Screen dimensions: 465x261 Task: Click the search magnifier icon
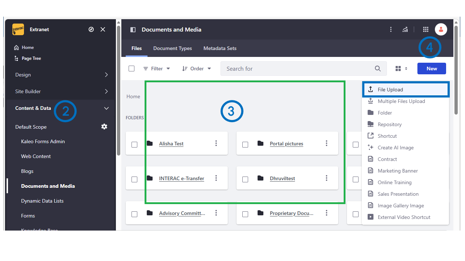point(378,69)
